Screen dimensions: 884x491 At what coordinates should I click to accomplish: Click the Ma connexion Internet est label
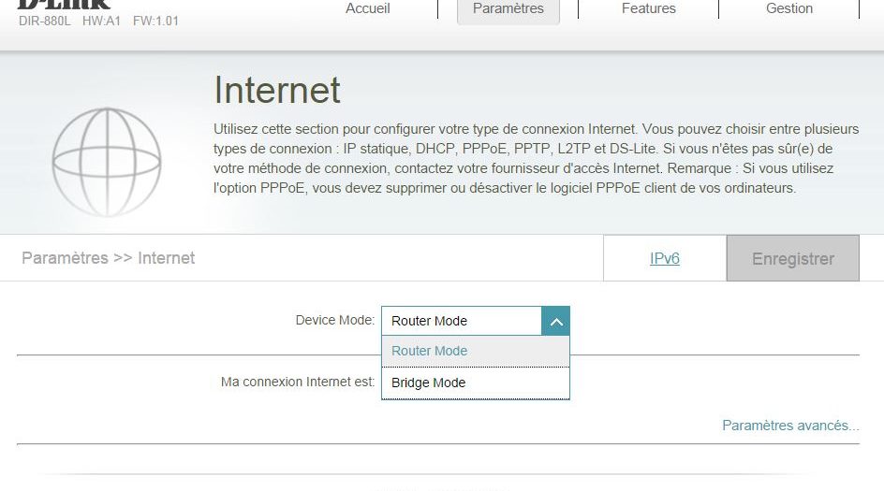pyautogui.click(x=297, y=382)
